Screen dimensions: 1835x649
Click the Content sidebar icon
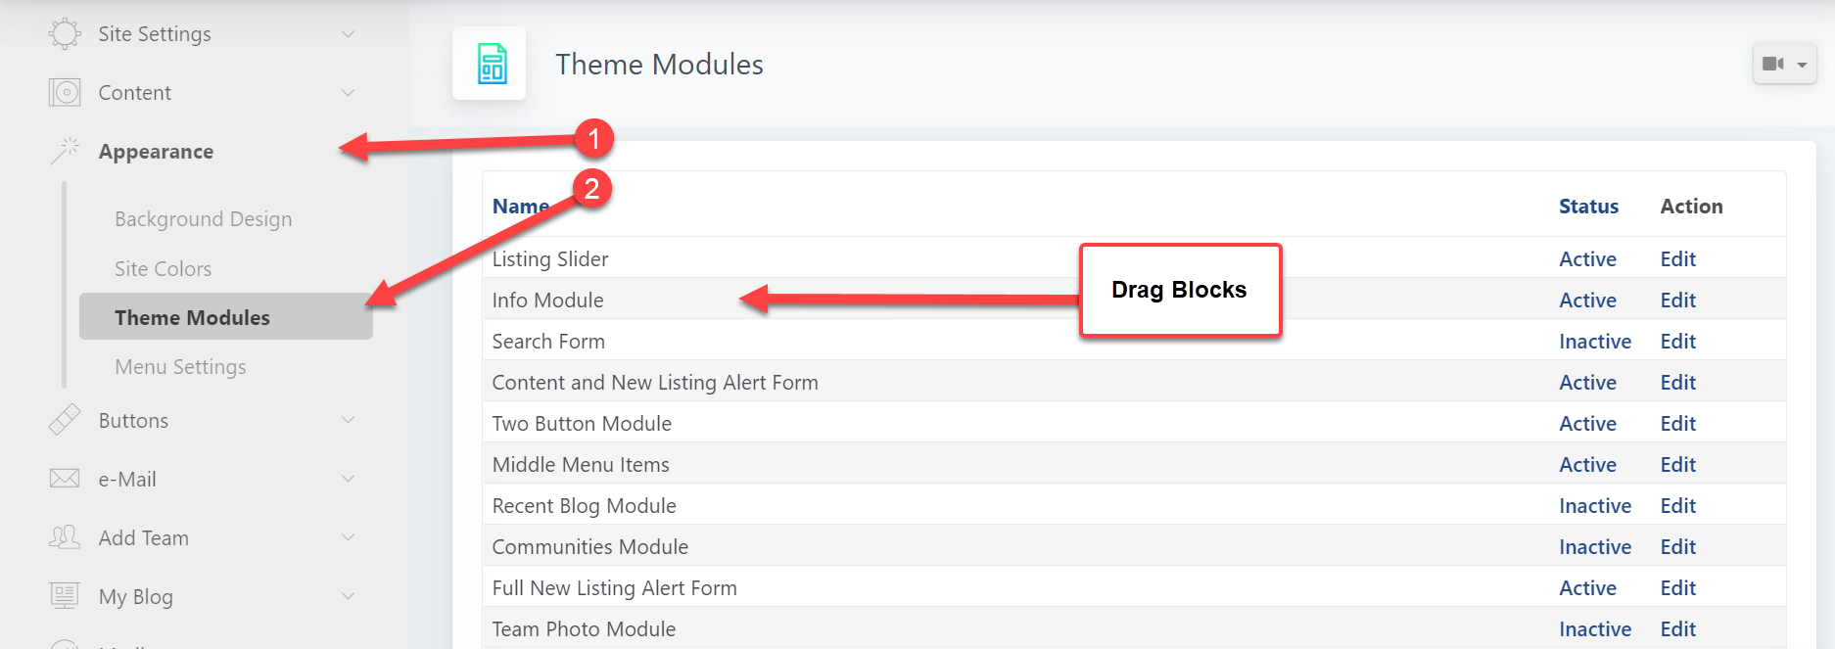click(65, 93)
